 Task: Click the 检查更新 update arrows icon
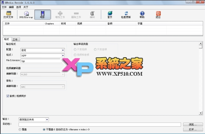(x=126, y=14)
